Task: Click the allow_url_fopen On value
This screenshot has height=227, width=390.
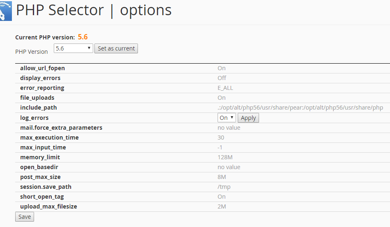Action: point(222,68)
